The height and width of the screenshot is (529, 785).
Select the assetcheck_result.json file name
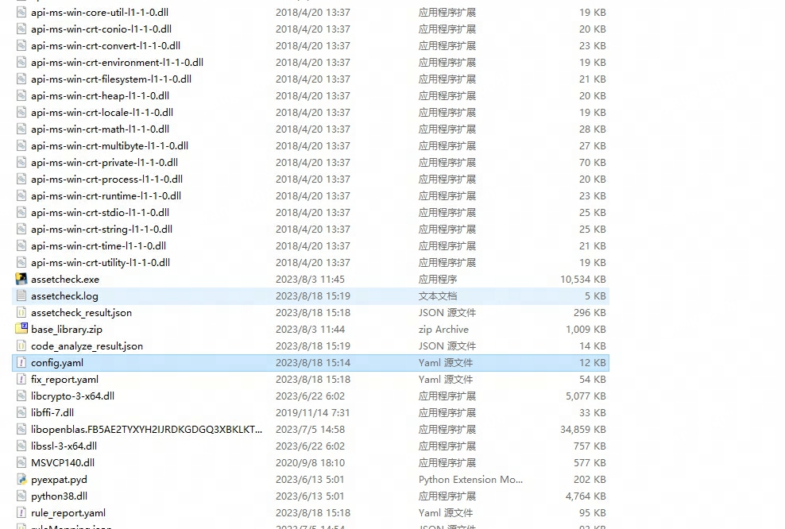click(81, 312)
